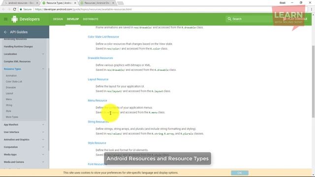This screenshot has height=177, width=315.
Task: Open Layout sidebar sub-item
Action: tap(9, 93)
